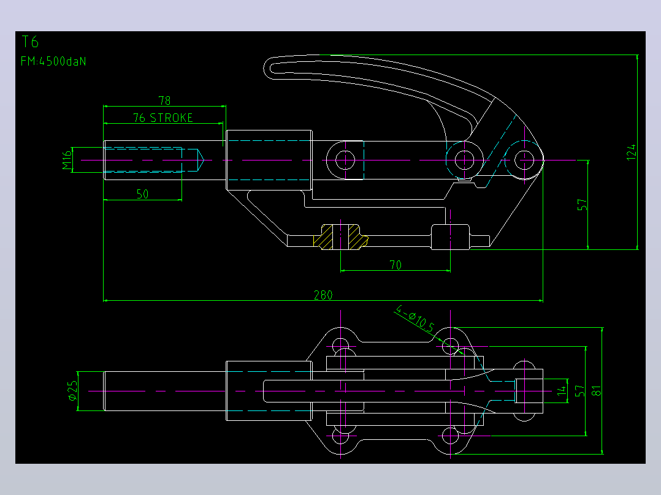The width and height of the screenshot is (661, 495).
Task: Click the ø25 plunger diameter dimension
Action: click(72, 390)
